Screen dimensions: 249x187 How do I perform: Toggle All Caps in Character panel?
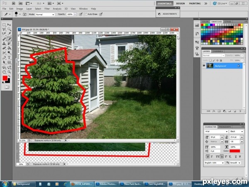tap(217, 157)
